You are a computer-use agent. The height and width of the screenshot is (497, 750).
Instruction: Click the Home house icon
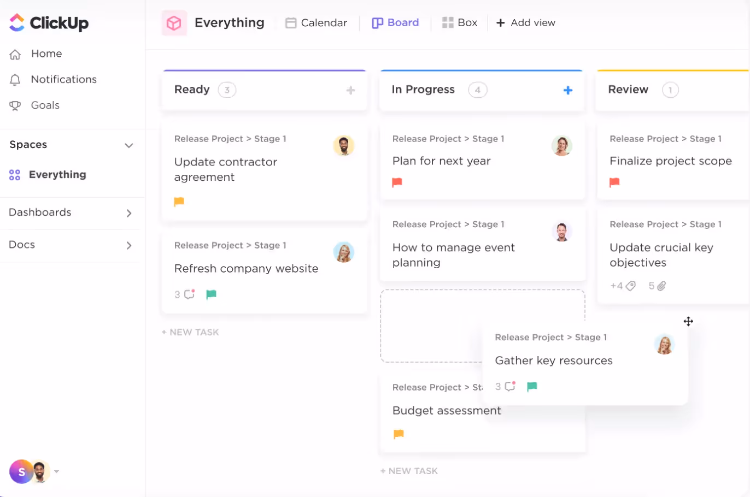15,54
